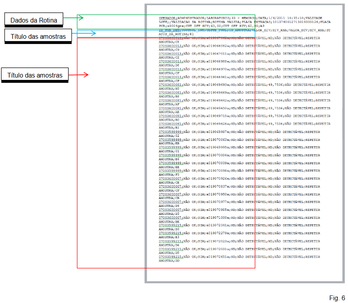Click the "HCV_RNA" column title
The width and height of the screenshot is (348, 303).
[318, 30]
